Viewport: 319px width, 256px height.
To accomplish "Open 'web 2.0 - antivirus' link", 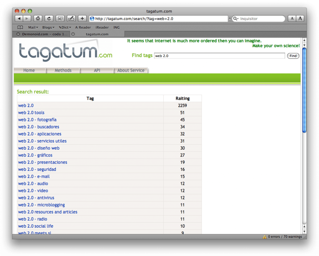I will (x=36, y=198).
